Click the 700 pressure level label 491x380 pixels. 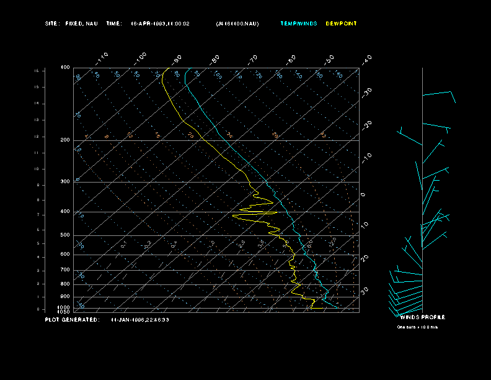coord(64,270)
